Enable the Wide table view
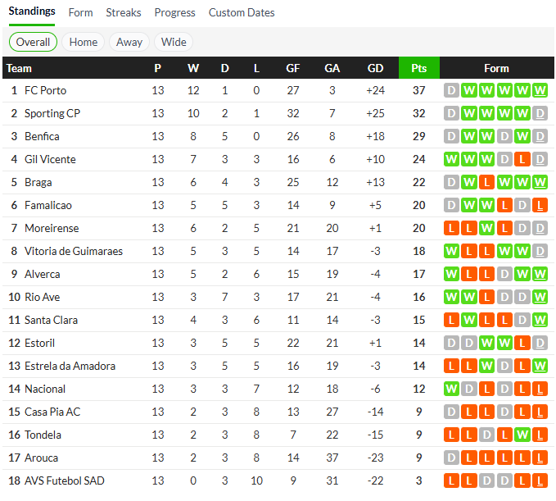Viewport: 556px width, 501px height. pos(174,42)
